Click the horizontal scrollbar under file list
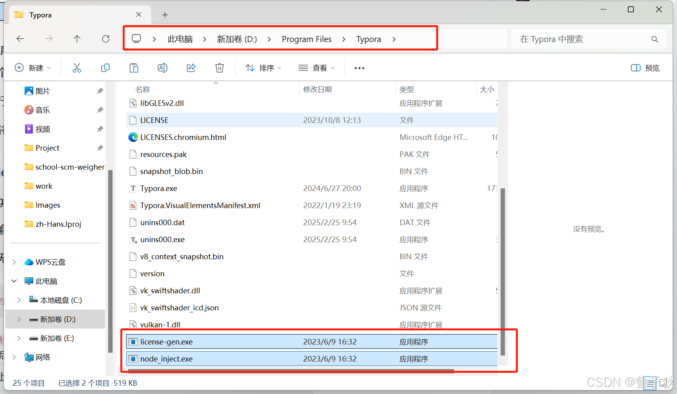677x394 pixels. 290,371
